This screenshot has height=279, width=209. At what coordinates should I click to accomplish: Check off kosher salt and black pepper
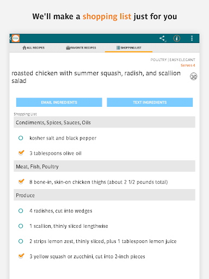click(21, 138)
